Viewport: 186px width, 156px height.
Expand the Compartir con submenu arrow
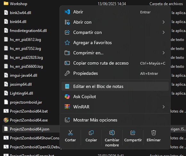[164, 32]
